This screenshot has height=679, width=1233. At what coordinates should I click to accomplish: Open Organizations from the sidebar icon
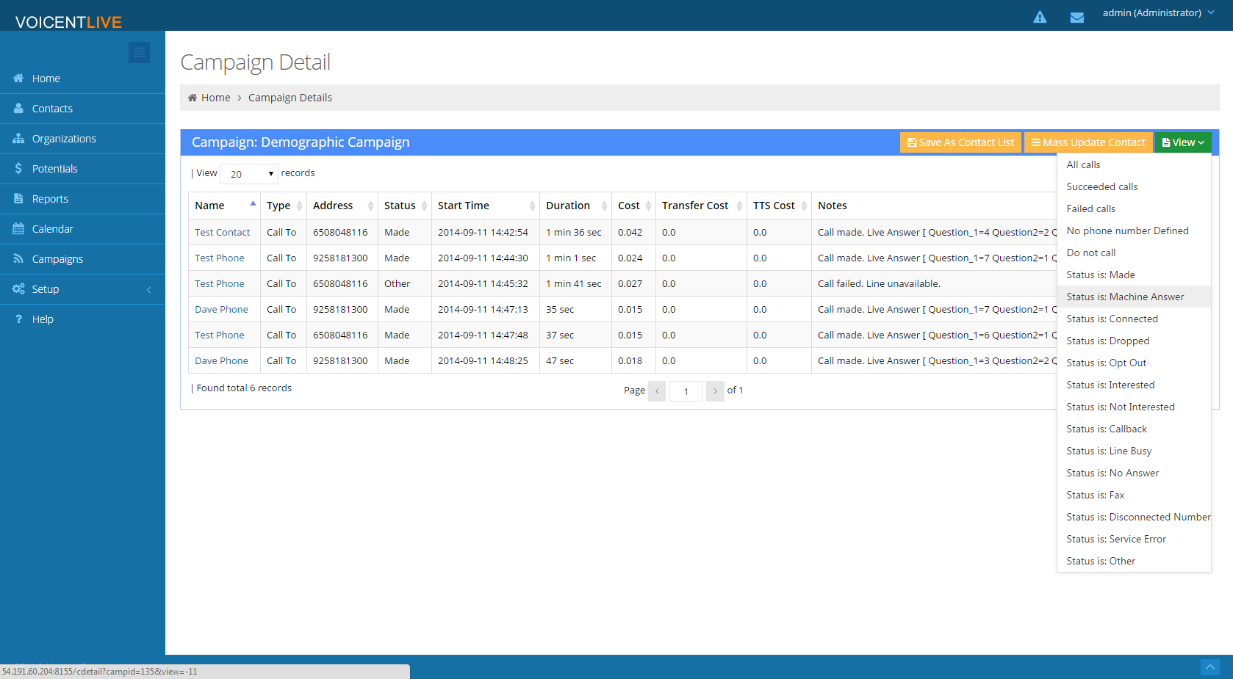18,139
